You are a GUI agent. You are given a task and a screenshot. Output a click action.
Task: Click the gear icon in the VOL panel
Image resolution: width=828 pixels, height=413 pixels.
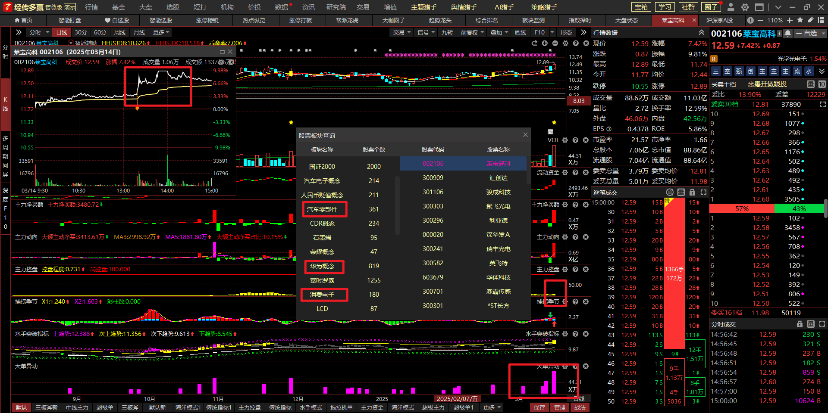pyautogui.click(x=565, y=140)
